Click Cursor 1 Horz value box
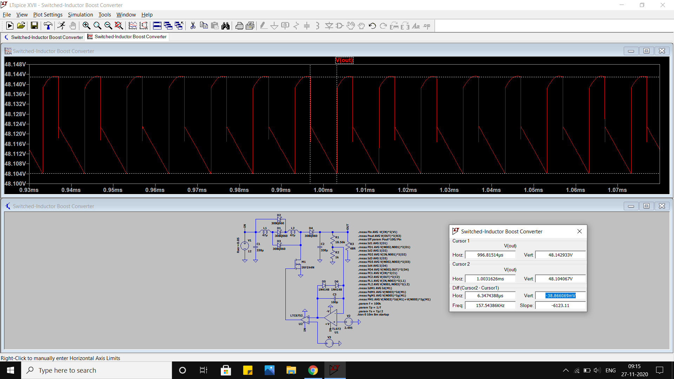Viewport: 674px width, 379px height. (x=490, y=255)
